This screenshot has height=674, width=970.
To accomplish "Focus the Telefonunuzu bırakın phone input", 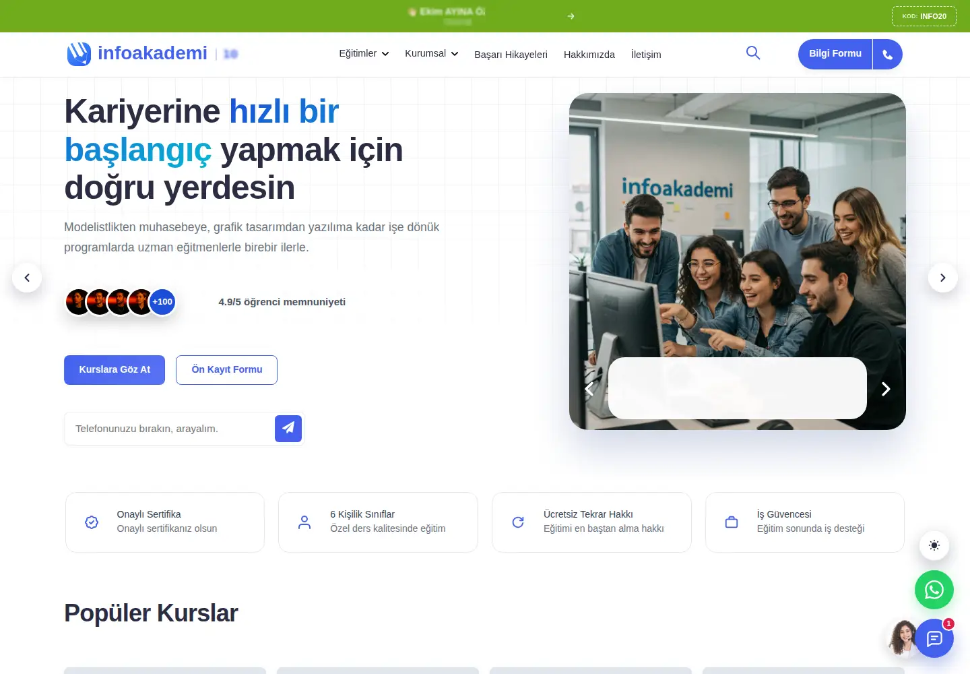I will [170, 429].
